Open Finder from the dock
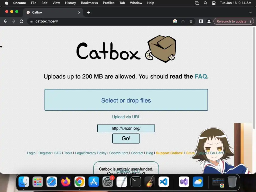This screenshot has width=256, height=192. tap(24, 182)
